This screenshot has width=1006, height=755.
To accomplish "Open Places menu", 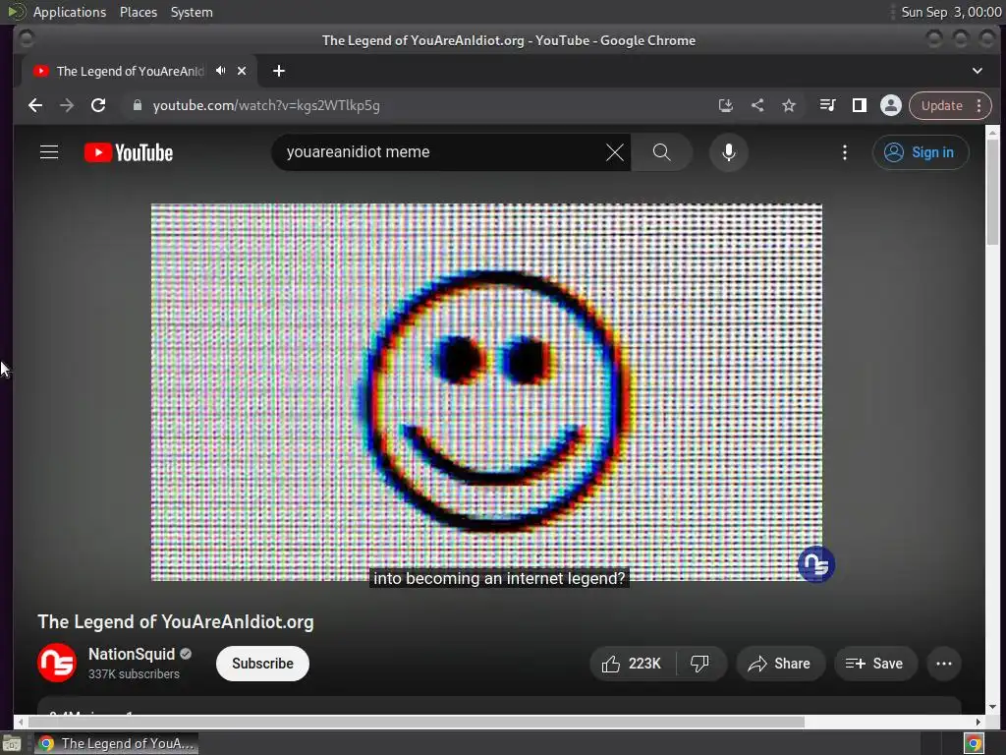I will click(138, 12).
